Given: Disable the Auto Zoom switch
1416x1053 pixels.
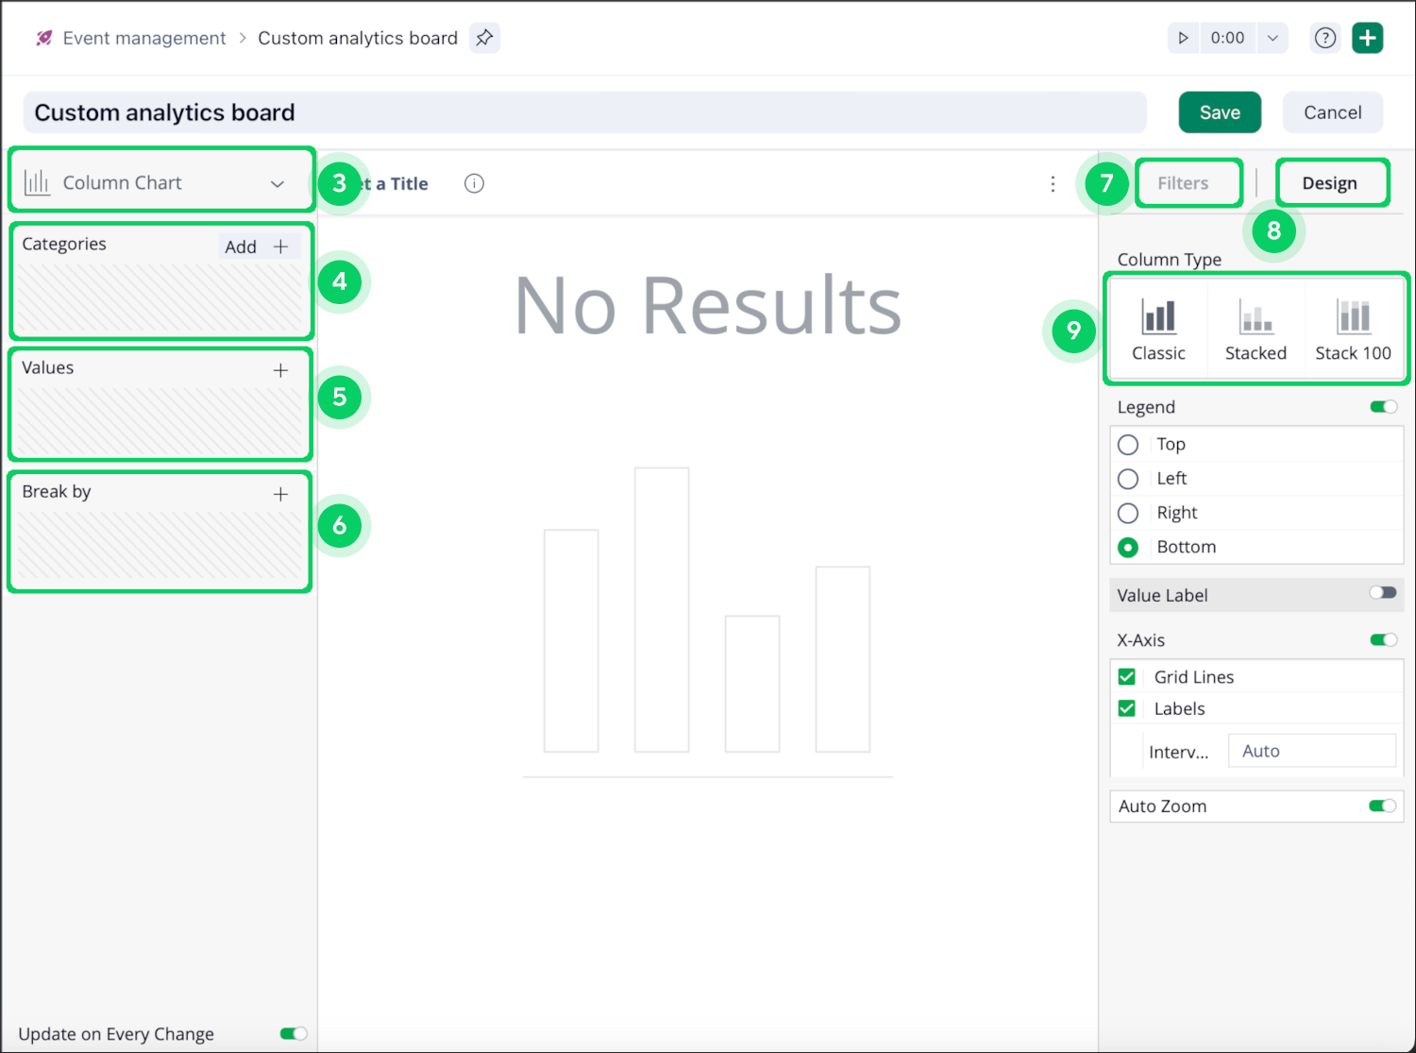Looking at the screenshot, I should pos(1383,806).
